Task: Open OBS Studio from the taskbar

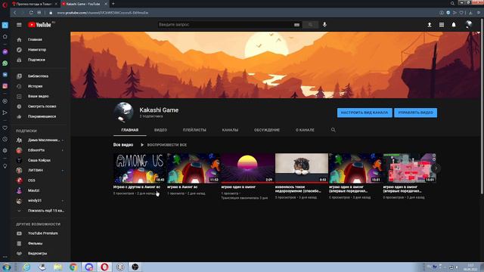Action: [135, 267]
